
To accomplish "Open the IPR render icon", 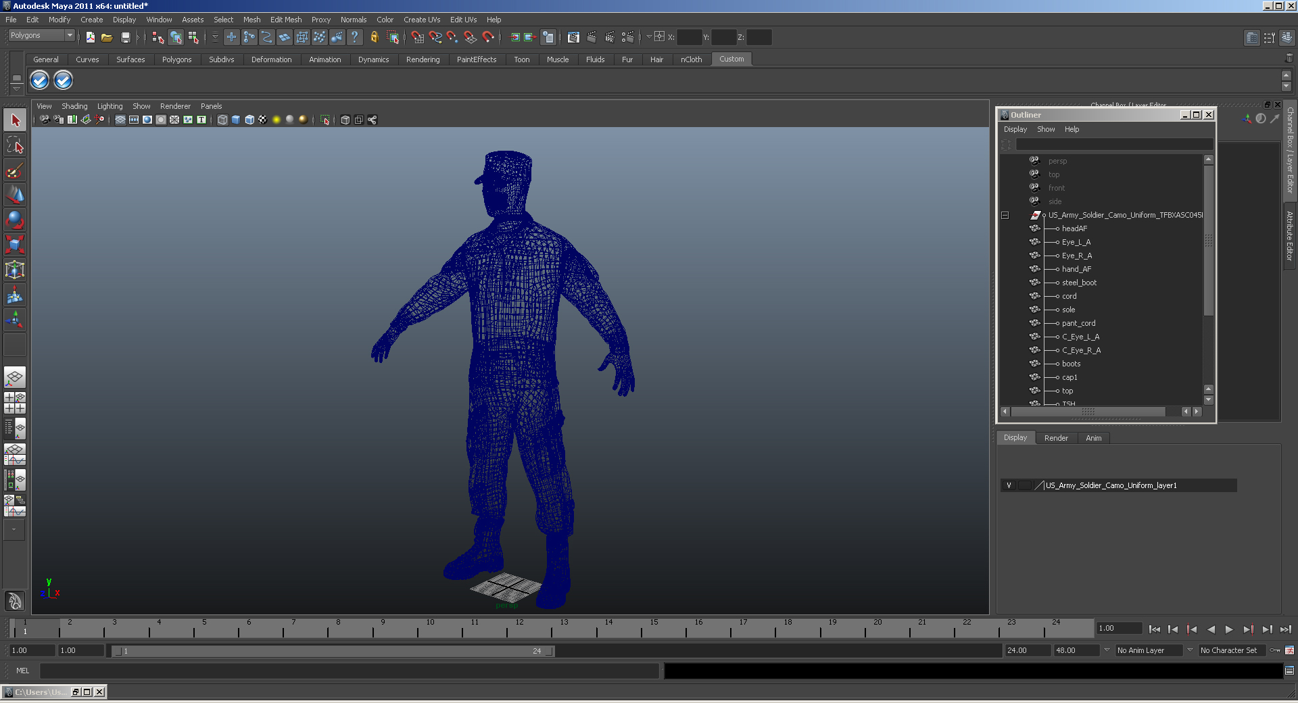I will coord(610,37).
